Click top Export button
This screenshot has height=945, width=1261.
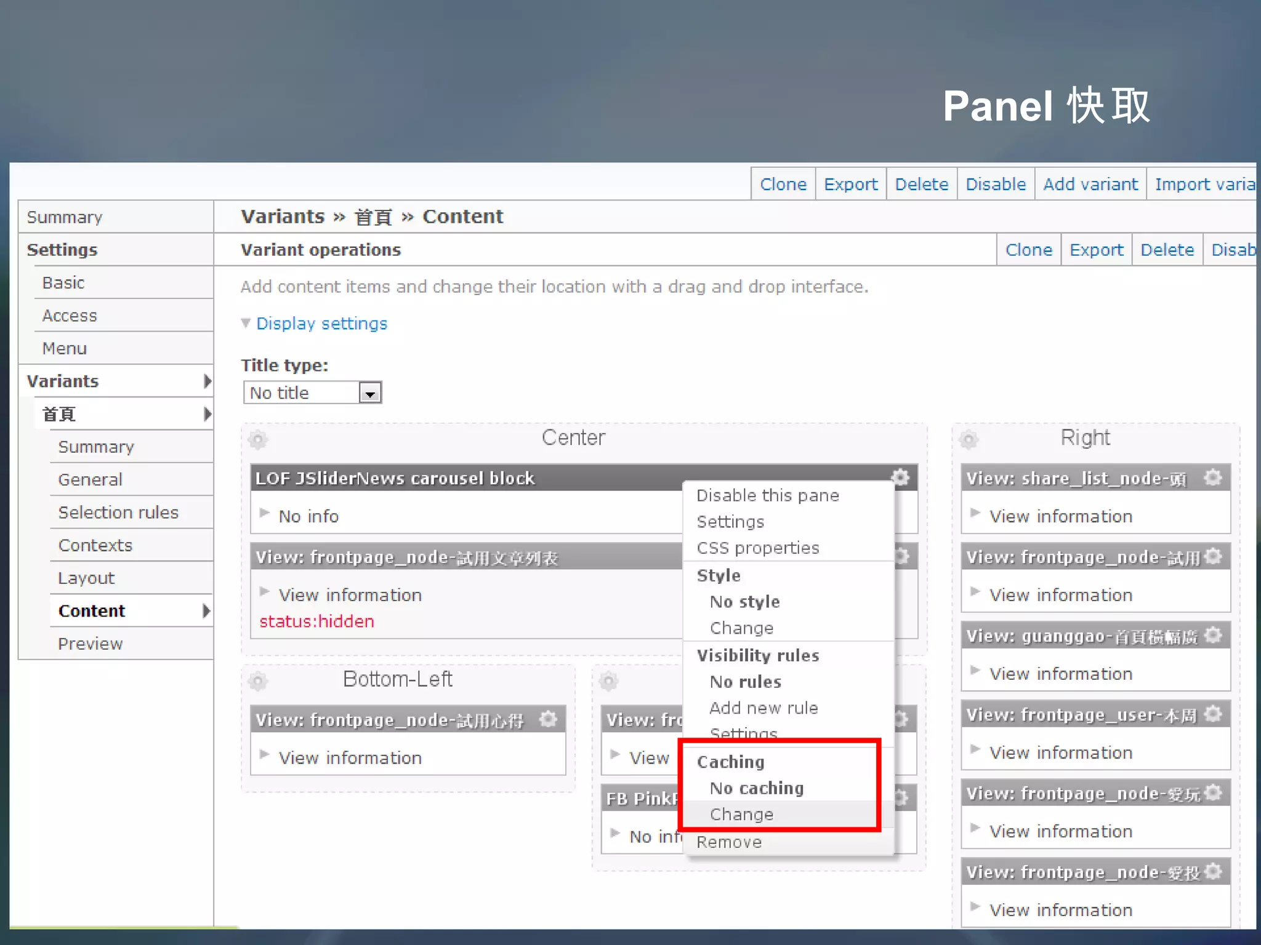click(x=851, y=184)
